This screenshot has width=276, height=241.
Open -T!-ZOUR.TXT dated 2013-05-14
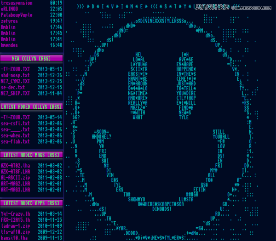click(x=15, y=118)
